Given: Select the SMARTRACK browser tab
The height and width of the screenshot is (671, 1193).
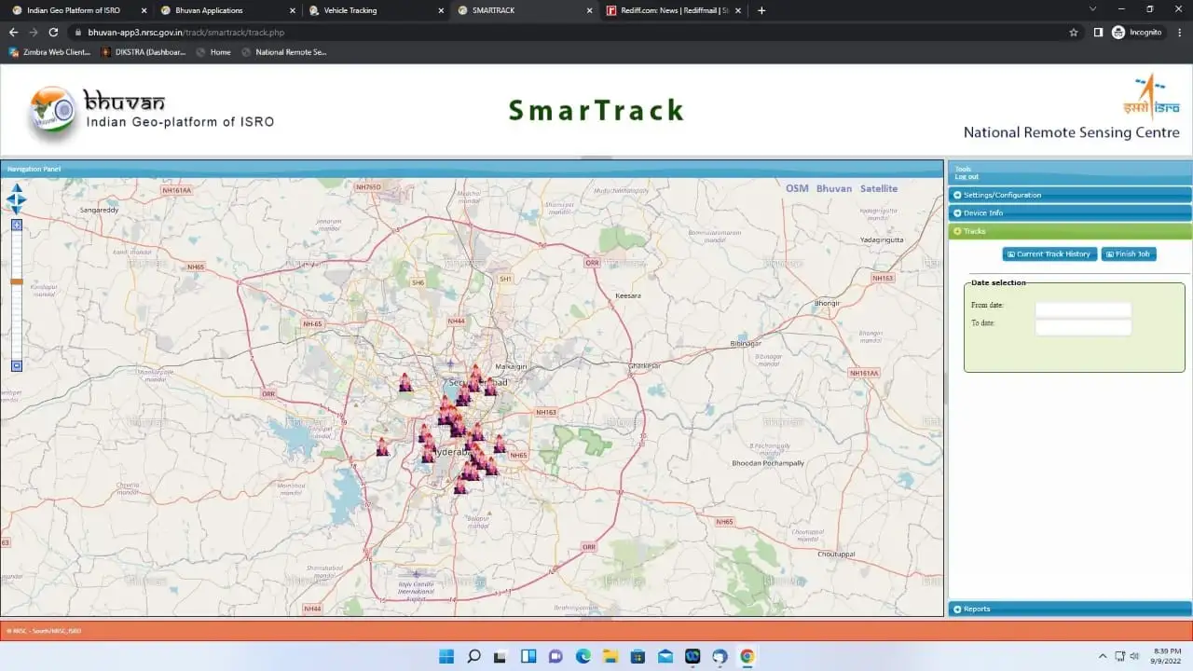Looking at the screenshot, I should [522, 10].
